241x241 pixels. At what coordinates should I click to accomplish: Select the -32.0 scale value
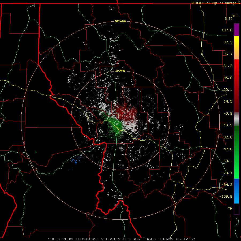tap(227, 137)
